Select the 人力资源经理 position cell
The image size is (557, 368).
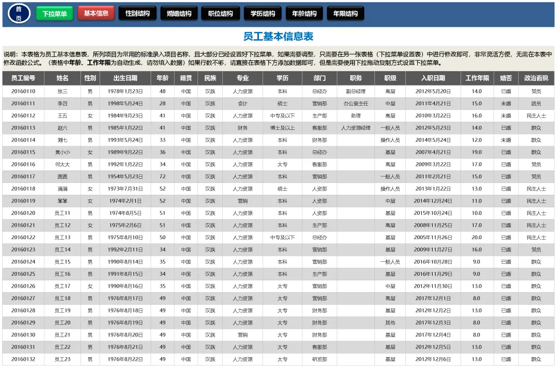pos(355,128)
